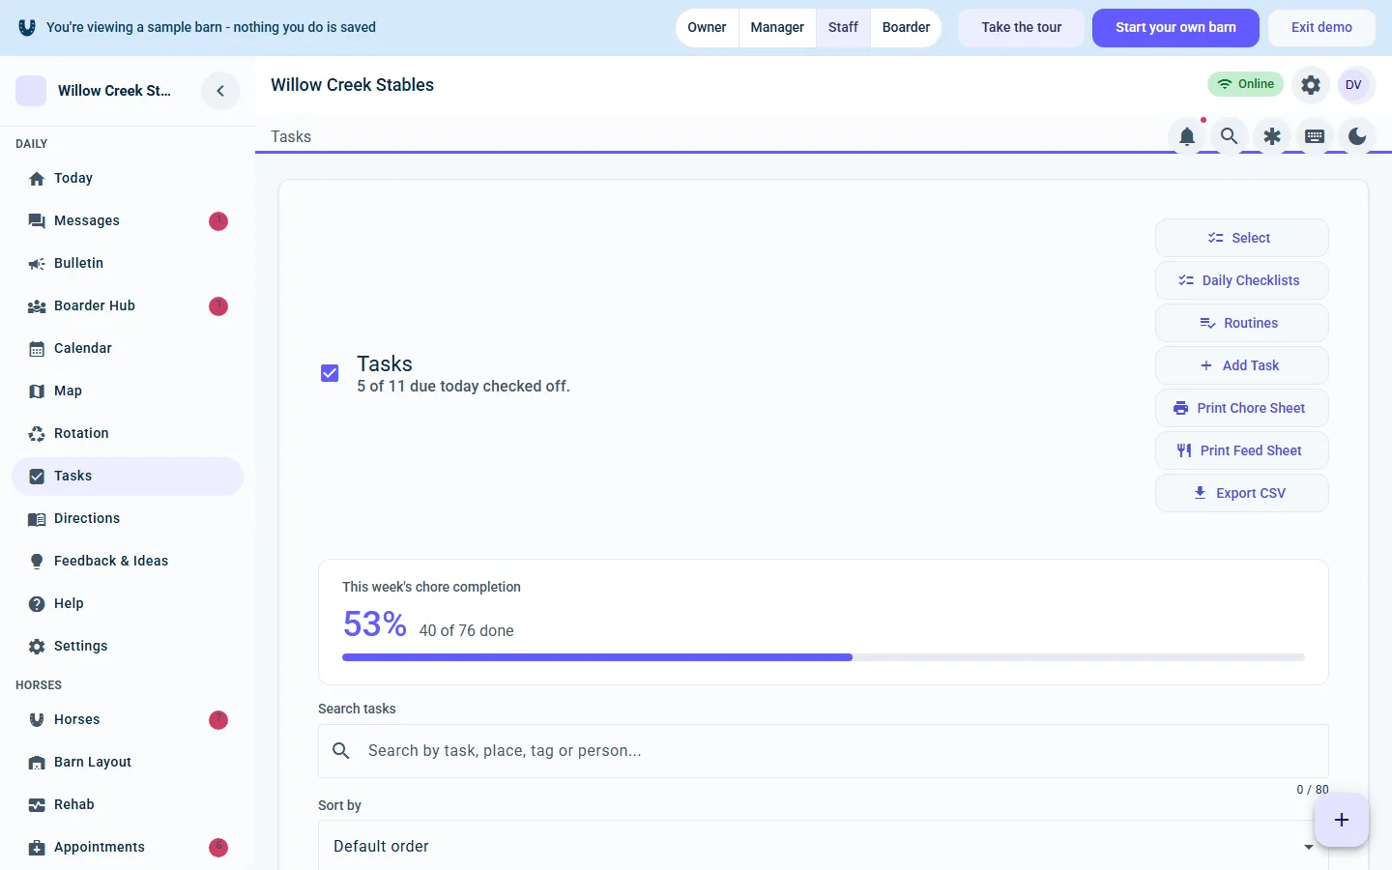This screenshot has width=1392, height=870.
Task: Open the notifications bell
Action: (x=1187, y=136)
